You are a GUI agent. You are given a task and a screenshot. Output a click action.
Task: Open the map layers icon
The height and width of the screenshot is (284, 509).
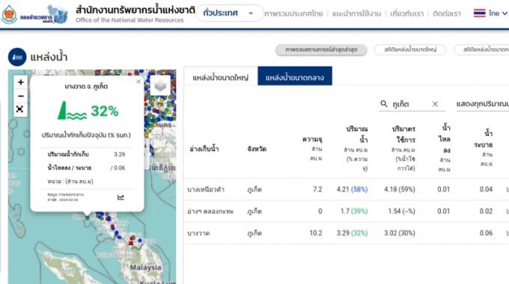(160, 86)
